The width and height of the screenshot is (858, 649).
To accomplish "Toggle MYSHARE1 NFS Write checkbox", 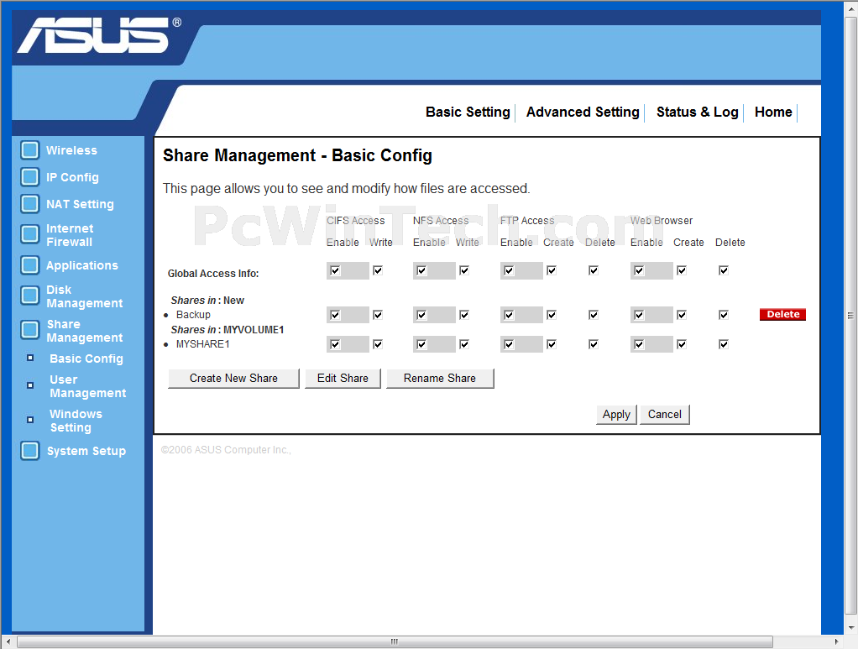I will point(464,344).
